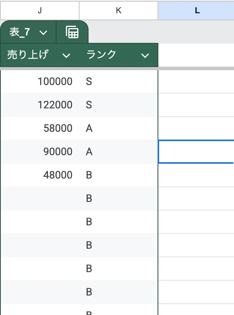Select the rank A cell beside 58000
Image resolution: width=234 pixels, height=315 pixels.
pyautogui.click(x=119, y=128)
